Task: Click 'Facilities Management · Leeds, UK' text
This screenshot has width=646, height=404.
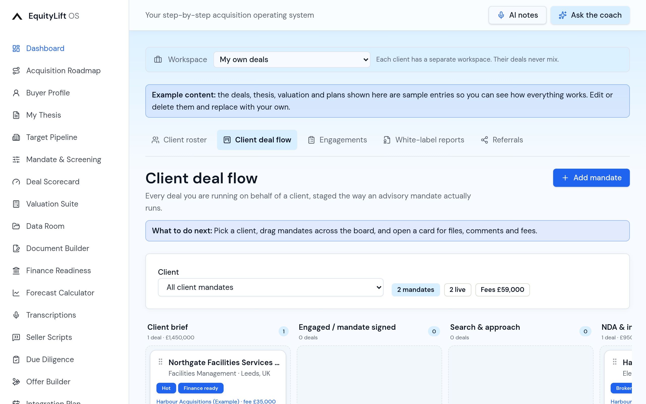Action: click(219, 373)
